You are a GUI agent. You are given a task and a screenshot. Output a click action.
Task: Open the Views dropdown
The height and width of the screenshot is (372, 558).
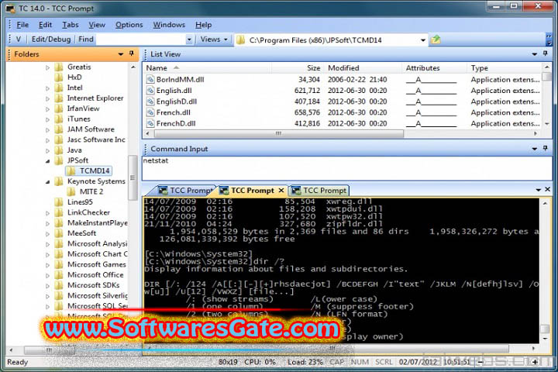214,40
